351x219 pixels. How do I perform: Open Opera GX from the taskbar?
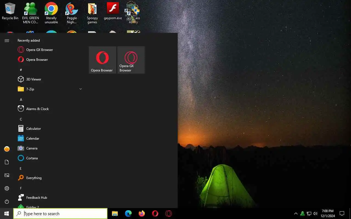click(169, 214)
